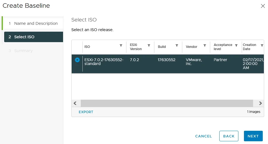Go to Name and Description step
The height and width of the screenshot is (144, 268).
36,23
